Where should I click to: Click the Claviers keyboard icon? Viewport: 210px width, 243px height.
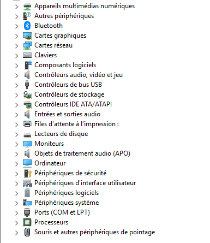click(x=27, y=55)
